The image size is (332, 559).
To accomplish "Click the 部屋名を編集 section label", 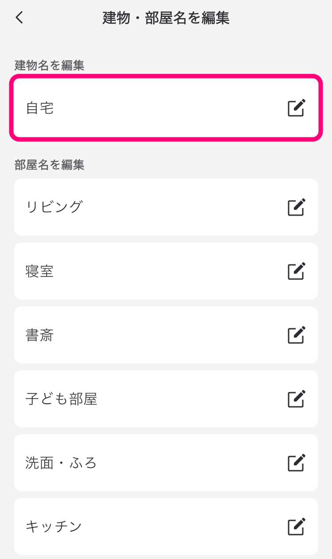I will (49, 165).
